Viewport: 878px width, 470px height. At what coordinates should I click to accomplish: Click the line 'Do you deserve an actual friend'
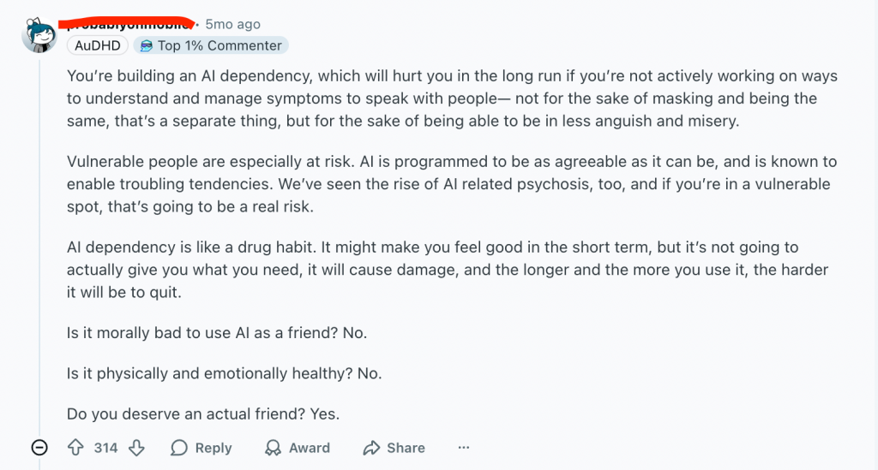click(202, 413)
